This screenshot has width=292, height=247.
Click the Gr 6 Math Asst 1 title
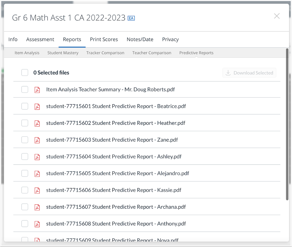pos(69,18)
